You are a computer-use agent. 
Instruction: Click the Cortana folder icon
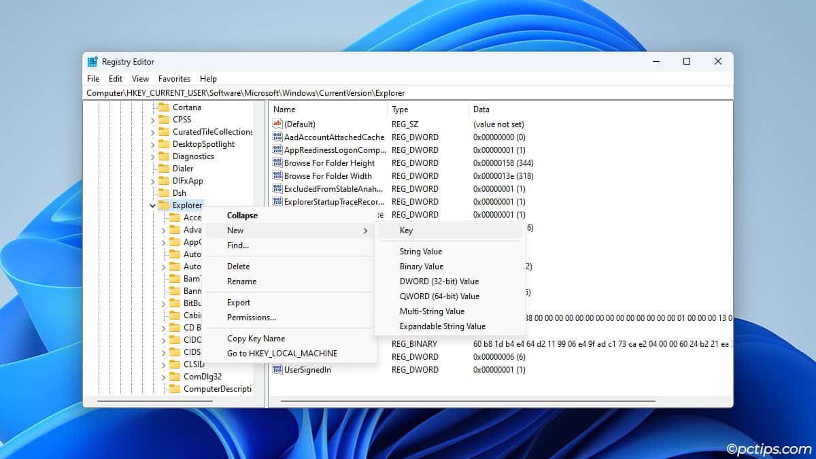(x=163, y=107)
